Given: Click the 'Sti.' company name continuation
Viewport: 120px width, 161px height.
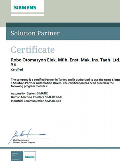Looking at the screenshot, I should pos(14,65).
